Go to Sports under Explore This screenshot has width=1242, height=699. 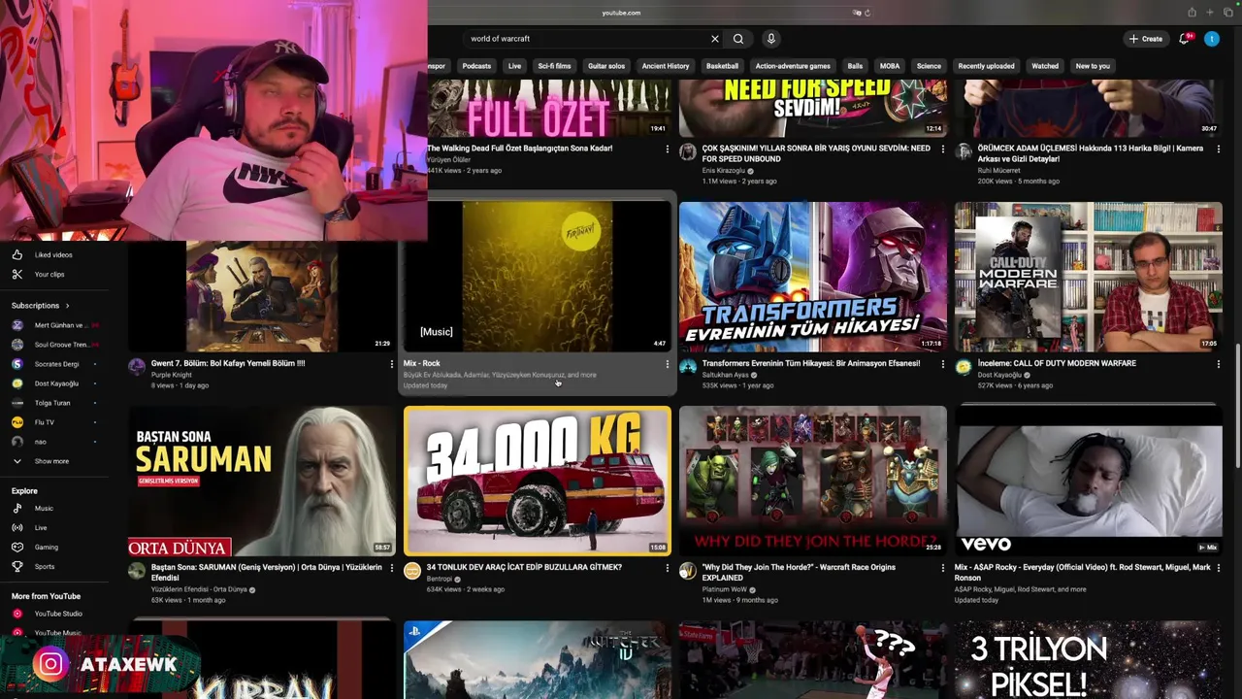pos(45,567)
